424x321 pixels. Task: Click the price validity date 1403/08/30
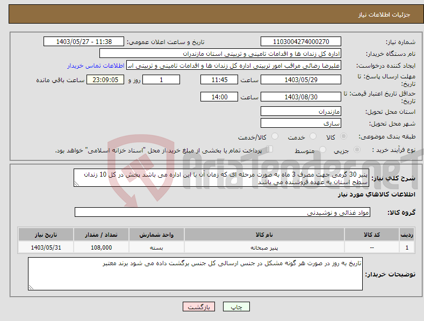(x=301, y=97)
